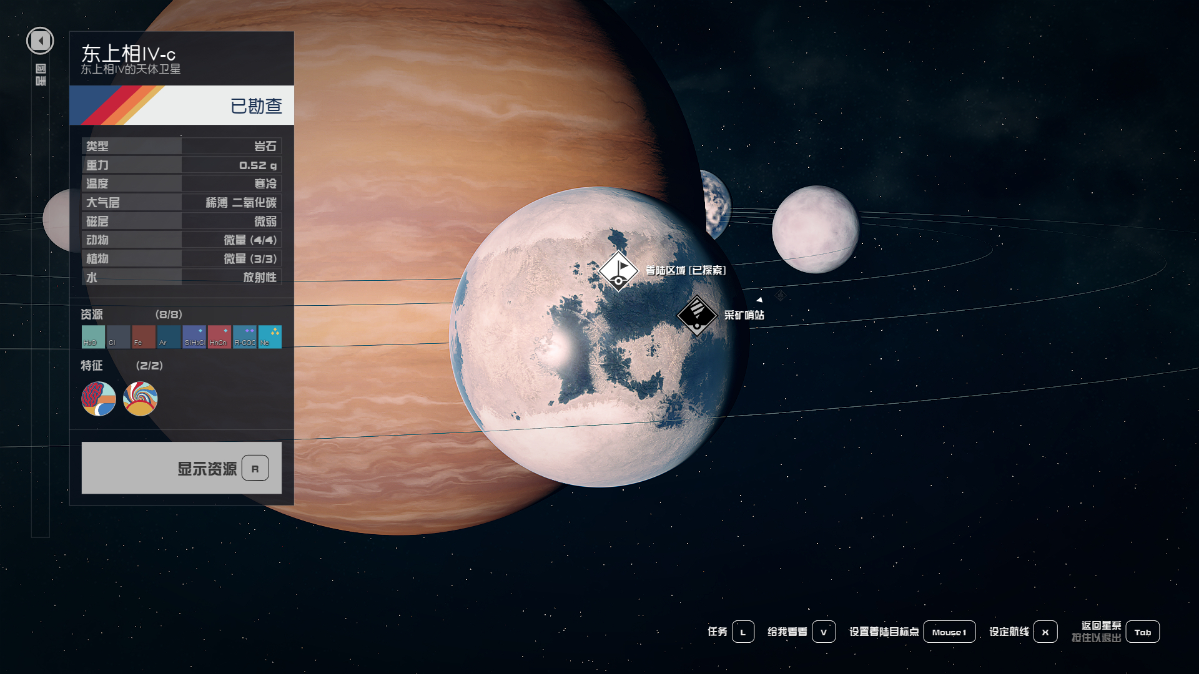Screen dimensions: 1199x674
Task: Select the R-COC resource tile
Action: tap(245, 337)
